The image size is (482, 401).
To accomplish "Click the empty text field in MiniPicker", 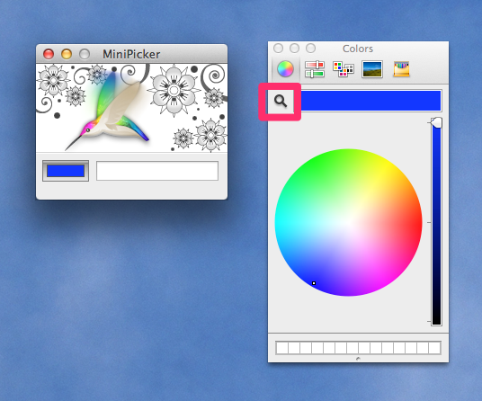I will (157, 171).
